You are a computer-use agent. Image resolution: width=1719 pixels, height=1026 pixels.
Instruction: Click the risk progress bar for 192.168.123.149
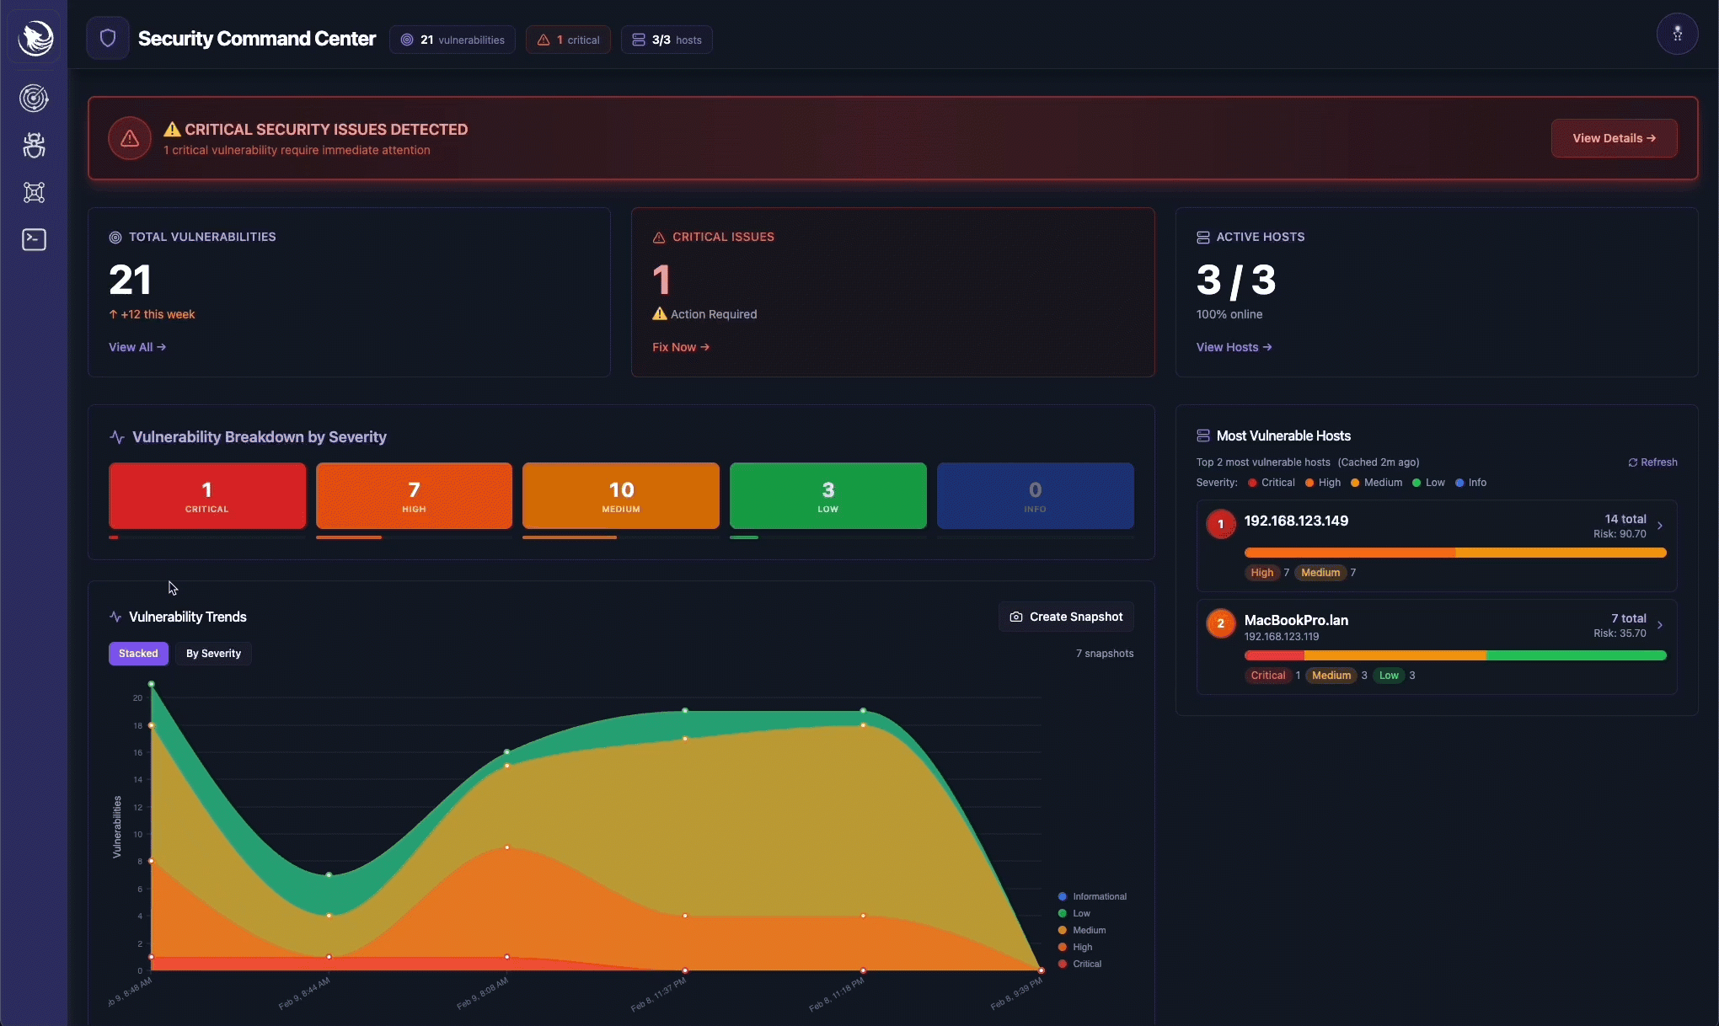[1455, 553]
